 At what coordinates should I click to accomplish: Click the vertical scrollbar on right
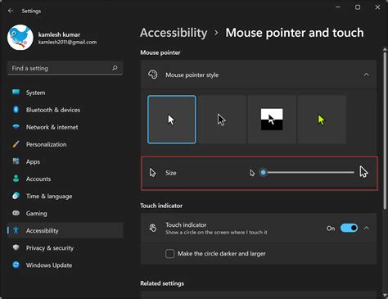point(385,131)
